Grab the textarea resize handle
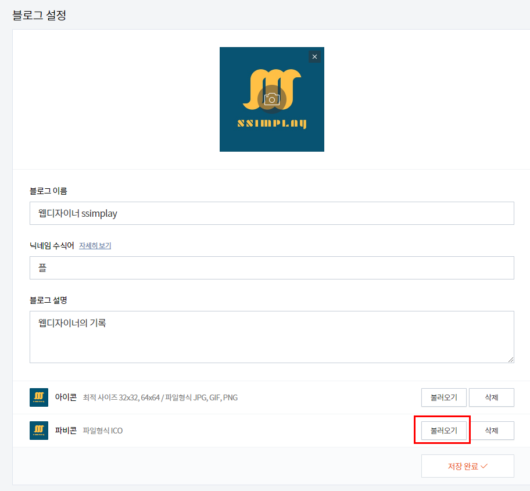Viewport: 530px width, 491px height. (x=511, y=360)
